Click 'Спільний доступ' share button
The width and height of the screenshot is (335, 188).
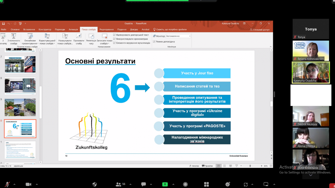(260, 30)
